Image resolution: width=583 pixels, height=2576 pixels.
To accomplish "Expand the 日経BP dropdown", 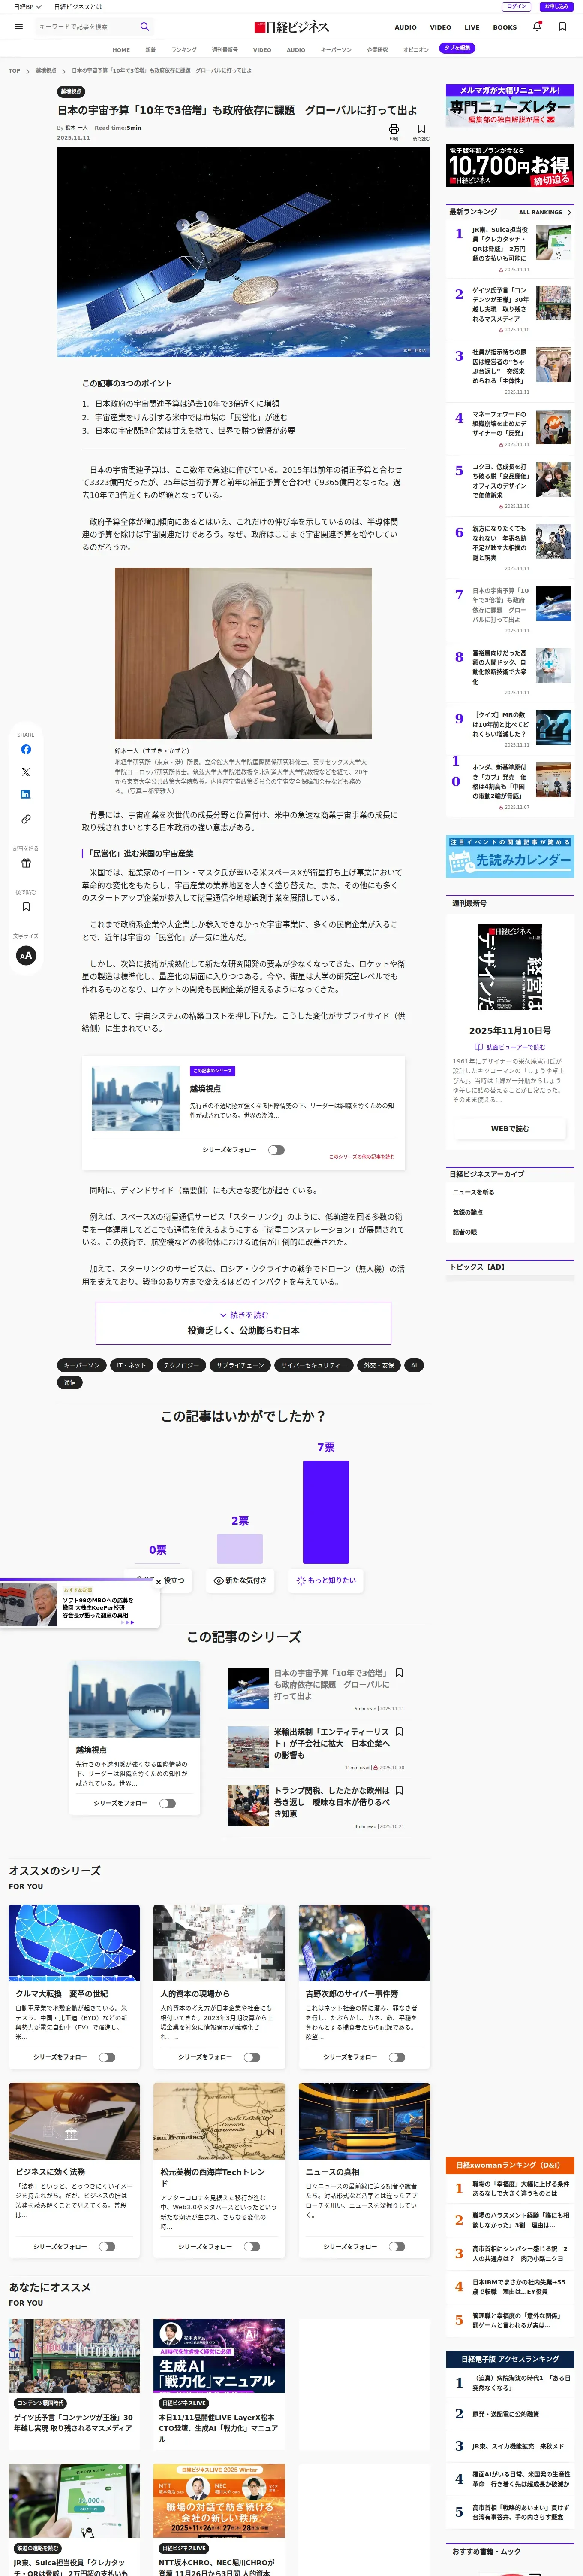I will pyautogui.click(x=27, y=7).
